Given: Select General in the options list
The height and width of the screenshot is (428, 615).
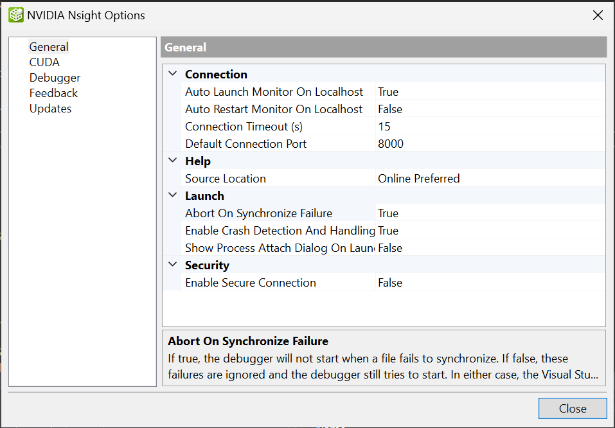Looking at the screenshot, I should click(49, 47).
